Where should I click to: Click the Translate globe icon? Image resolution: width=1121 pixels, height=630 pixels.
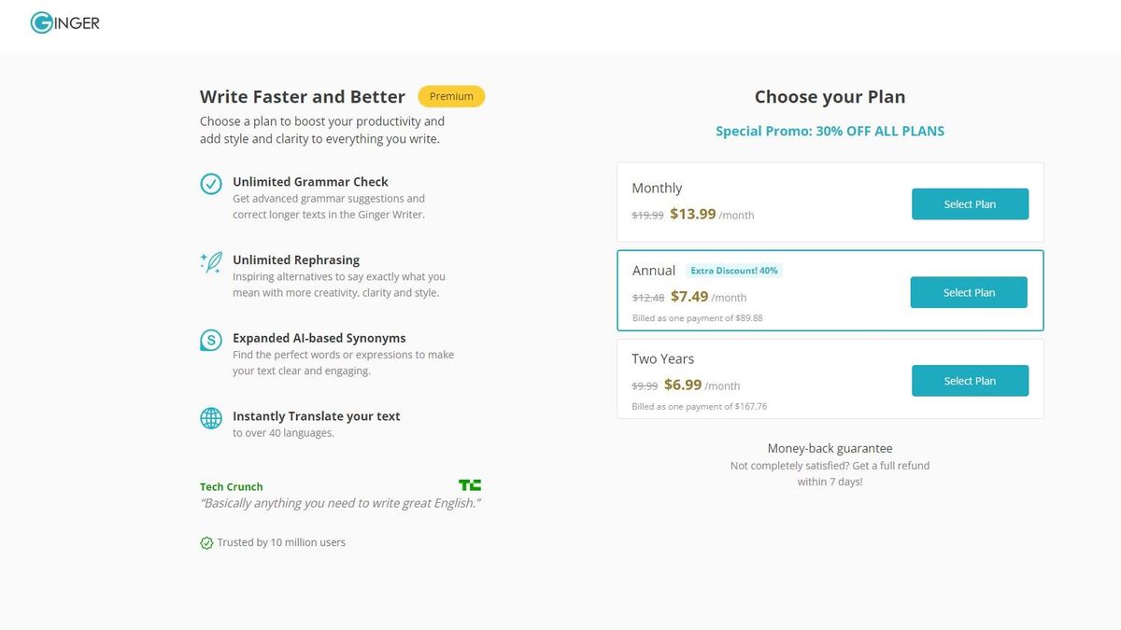click(211, 420)
